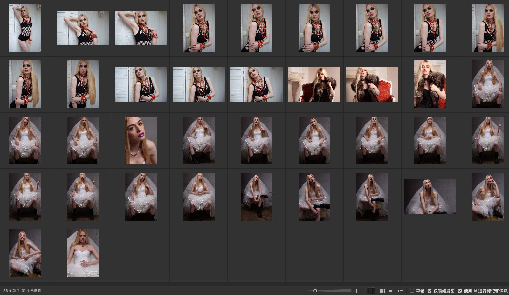Enable the 平铺 checkbox
Image resolution: width=509 pixels, height=295 pixels.
[x=412, y=291]
